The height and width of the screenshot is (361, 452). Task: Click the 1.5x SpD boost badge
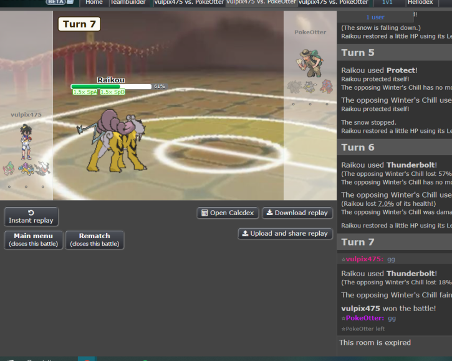112,92
